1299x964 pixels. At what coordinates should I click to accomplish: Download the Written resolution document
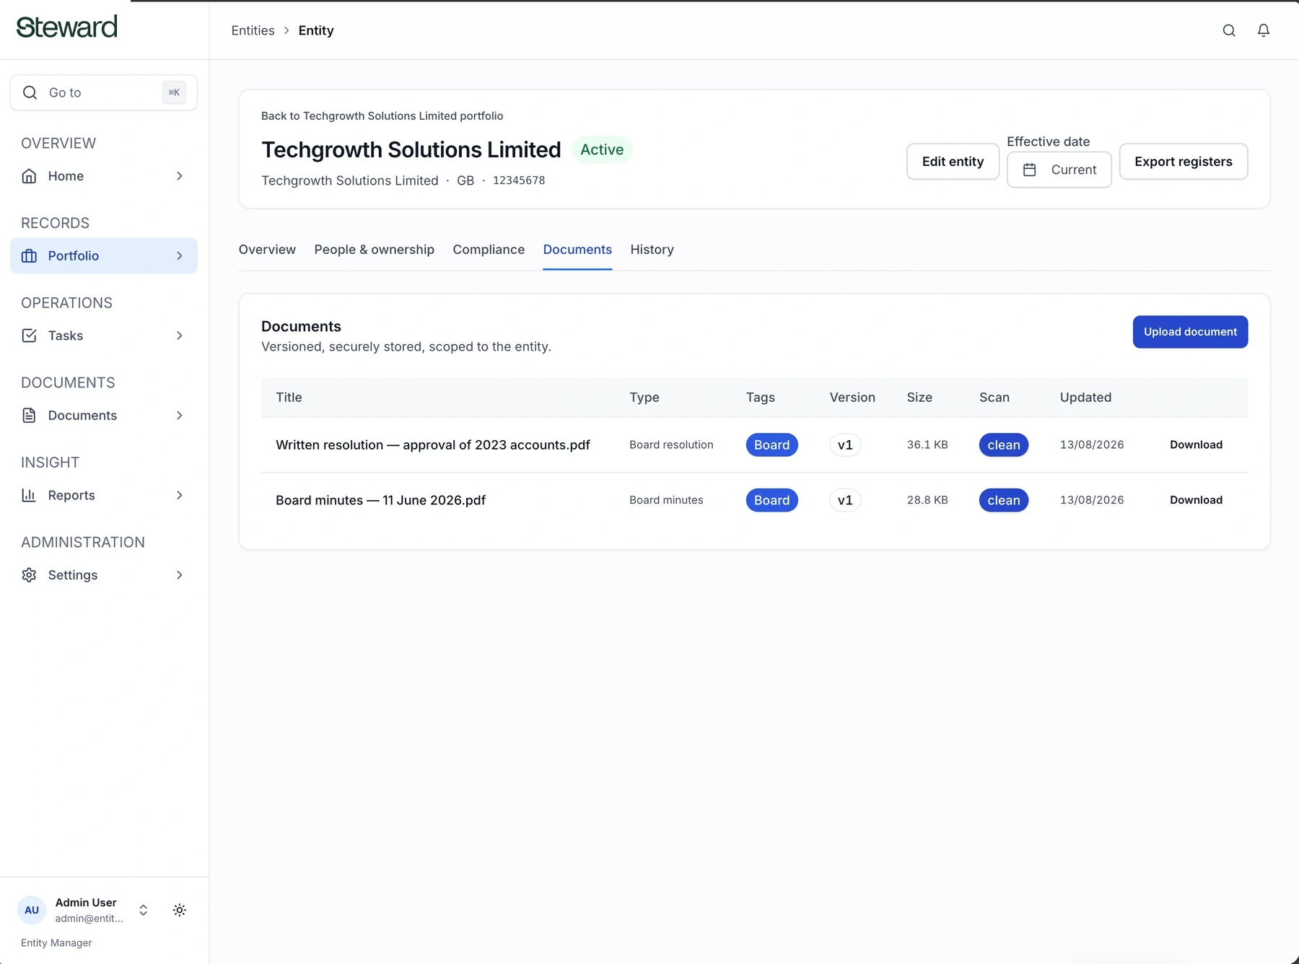[x=1196, y=445]
